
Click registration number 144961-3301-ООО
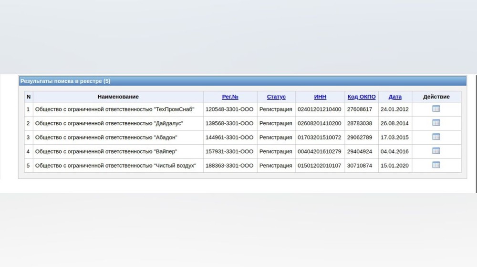(x=229, y=138)
